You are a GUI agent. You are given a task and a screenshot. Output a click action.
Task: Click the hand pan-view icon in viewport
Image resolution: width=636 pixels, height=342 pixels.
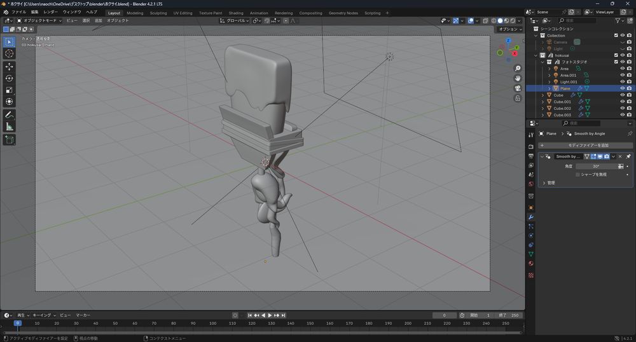tap(518, 78)
